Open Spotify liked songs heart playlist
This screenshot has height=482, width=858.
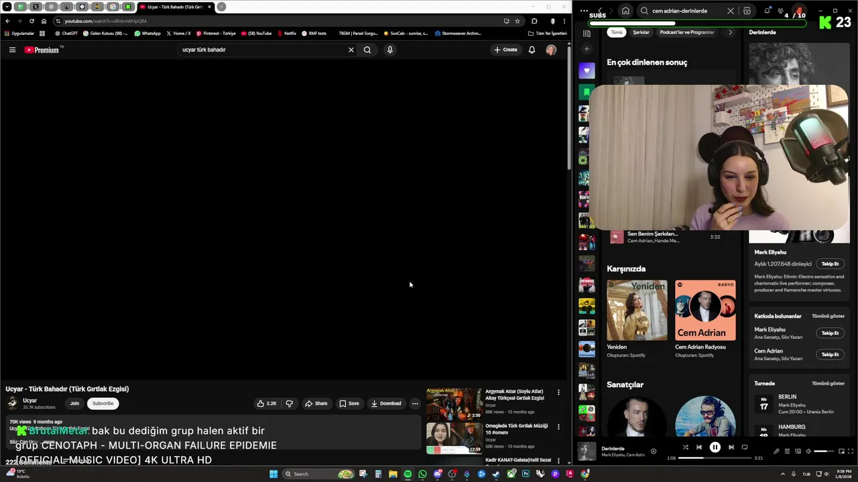(587, 70)
